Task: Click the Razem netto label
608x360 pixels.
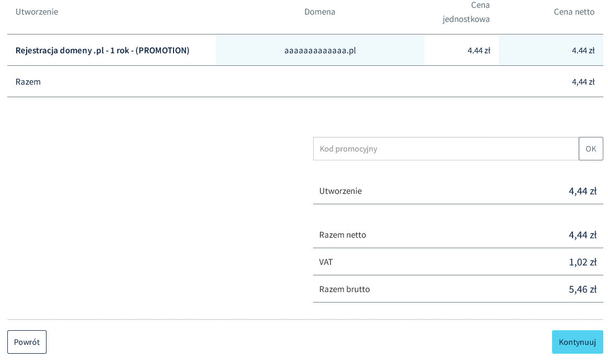Action: (342, 235)
